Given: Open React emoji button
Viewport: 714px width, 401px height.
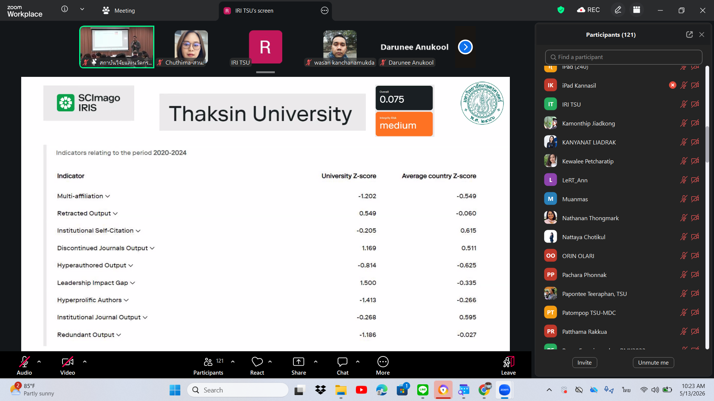Looking at the screenshot, I should pos(257,366).
